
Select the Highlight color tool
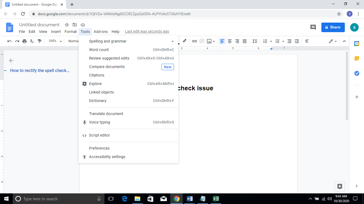(x=184, y=41)
